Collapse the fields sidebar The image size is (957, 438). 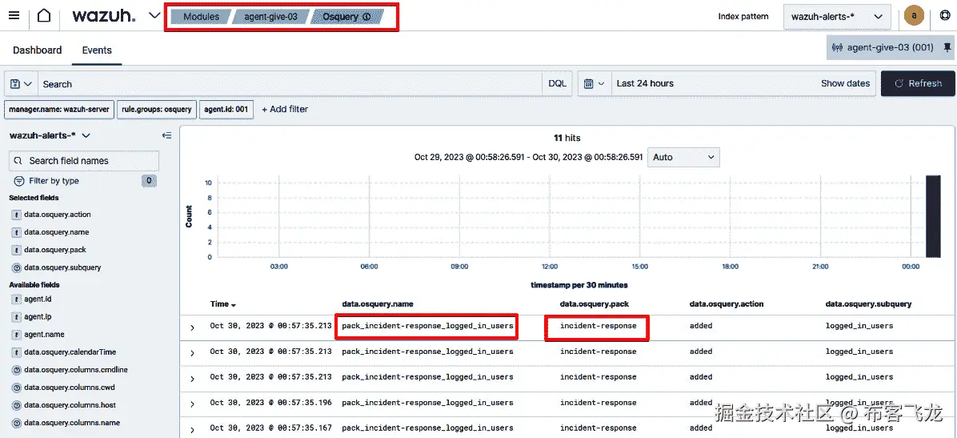[166, 135]
